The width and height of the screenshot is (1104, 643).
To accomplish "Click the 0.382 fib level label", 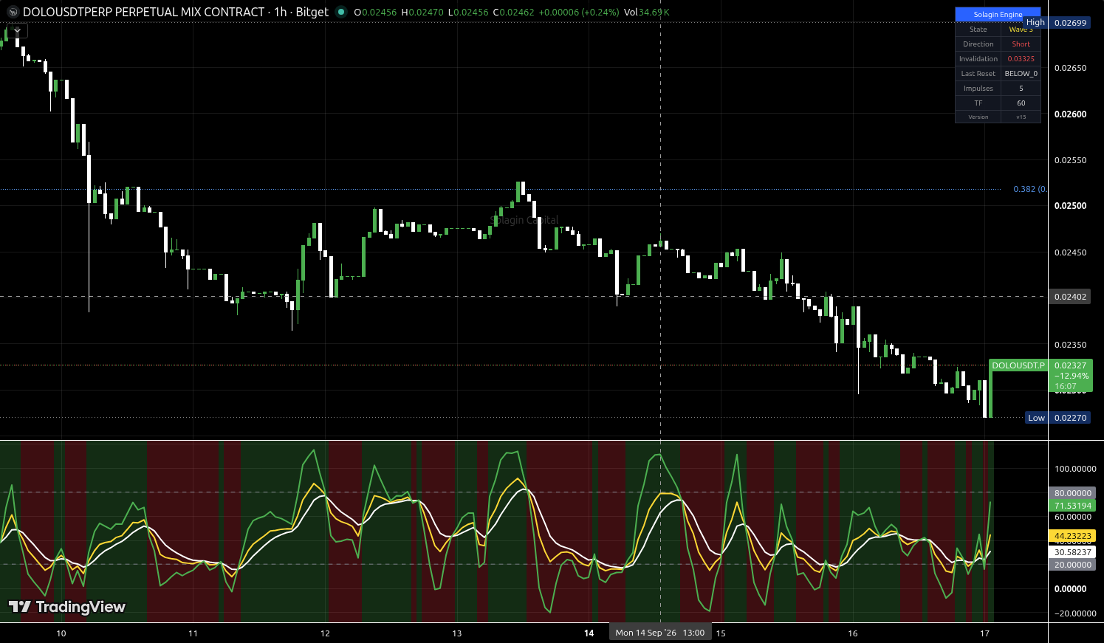I will tap(1029, 189).
